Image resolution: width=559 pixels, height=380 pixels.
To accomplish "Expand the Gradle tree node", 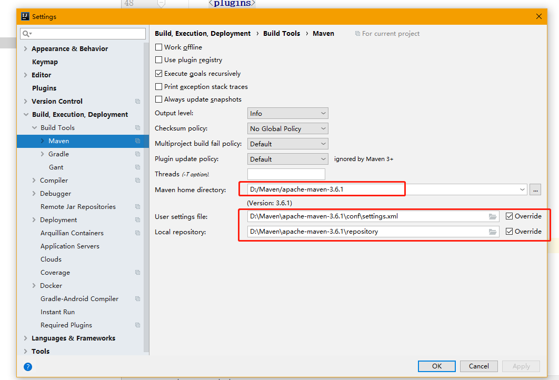I will click(x=42, y=154).
